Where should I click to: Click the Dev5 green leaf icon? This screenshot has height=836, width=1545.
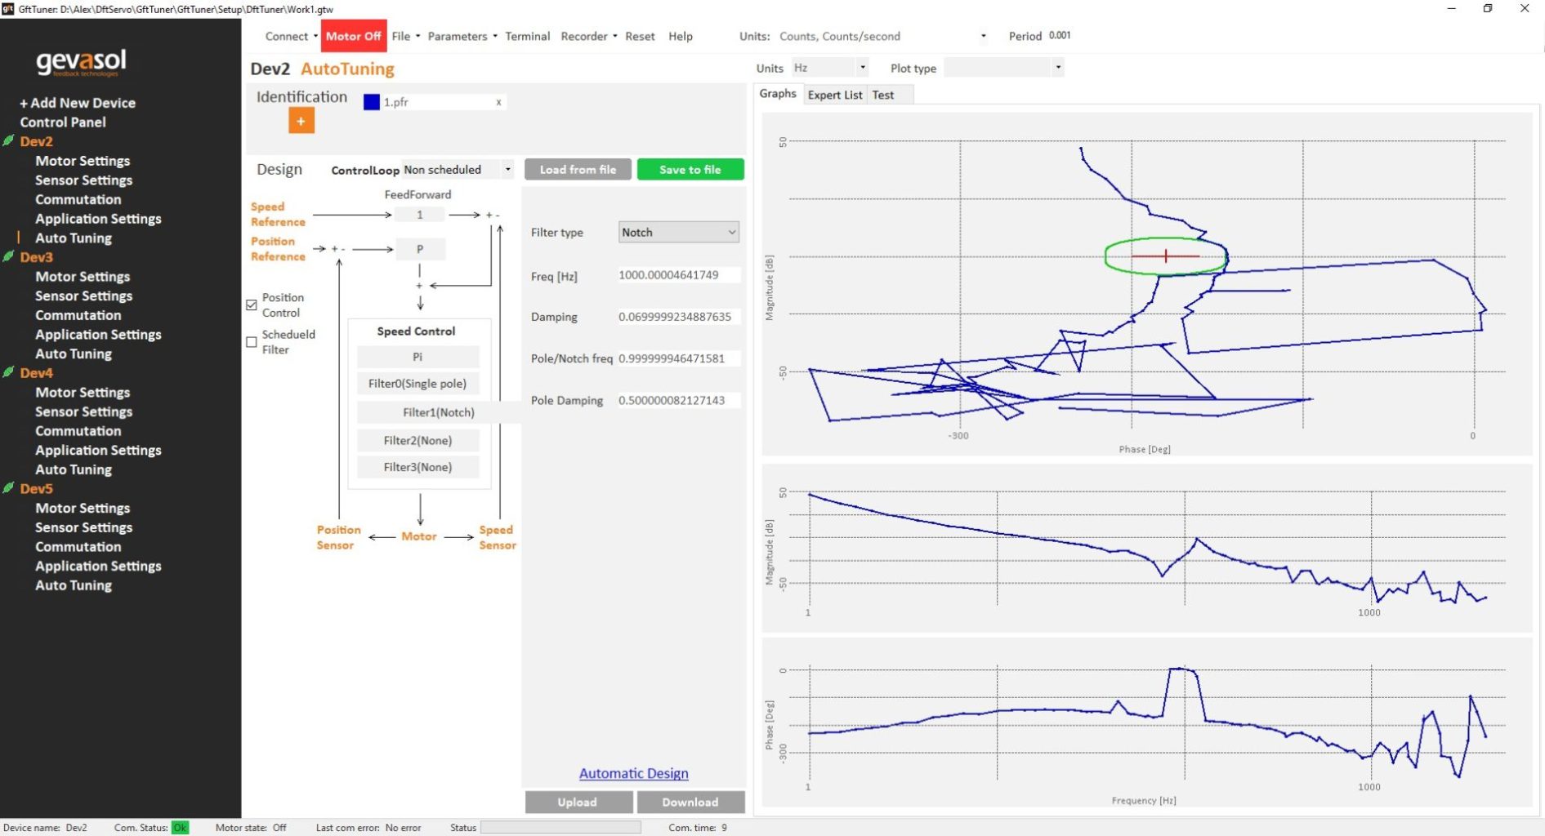point(9,488)
